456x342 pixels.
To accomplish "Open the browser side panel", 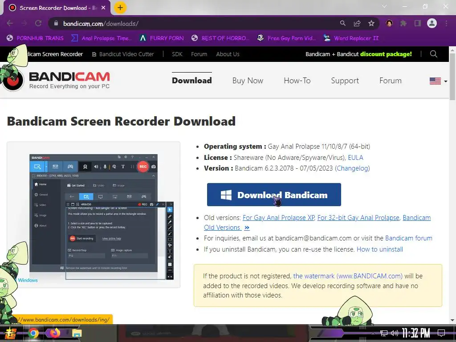I will (x=418, y=23).
